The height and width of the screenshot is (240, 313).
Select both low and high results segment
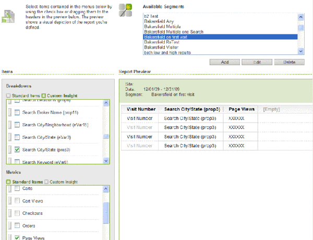(x=220, y=52)
